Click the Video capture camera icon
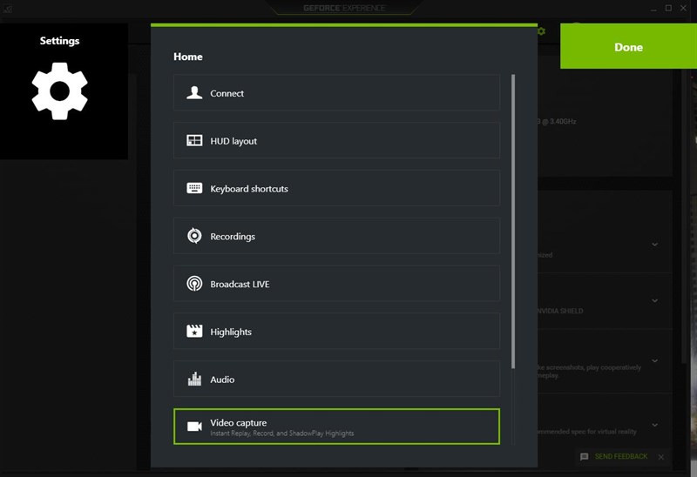The height and width of the screenshot is (477, 697). coord(194,427)
